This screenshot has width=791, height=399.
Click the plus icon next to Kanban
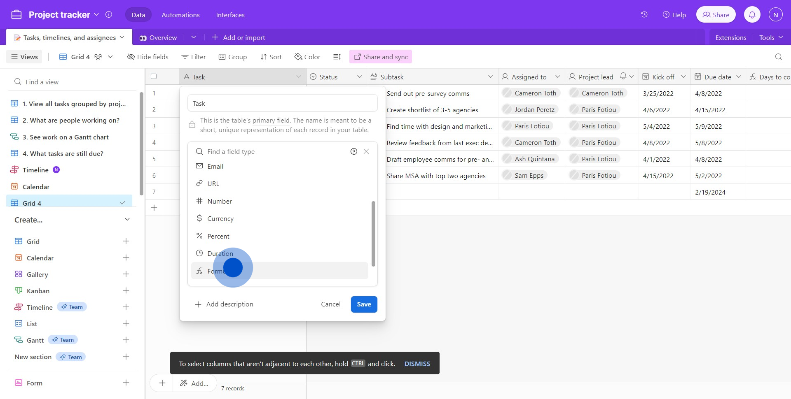point(126,291)
